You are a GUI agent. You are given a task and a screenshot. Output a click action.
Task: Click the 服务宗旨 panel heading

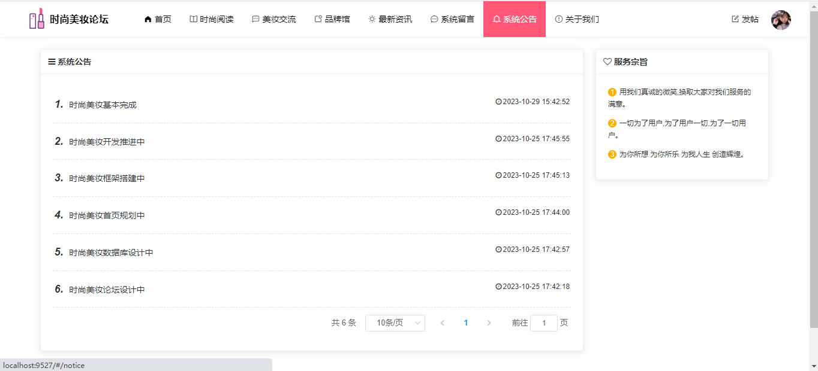click(630, 62)
